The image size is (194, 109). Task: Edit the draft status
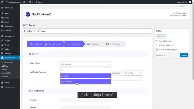170,41
